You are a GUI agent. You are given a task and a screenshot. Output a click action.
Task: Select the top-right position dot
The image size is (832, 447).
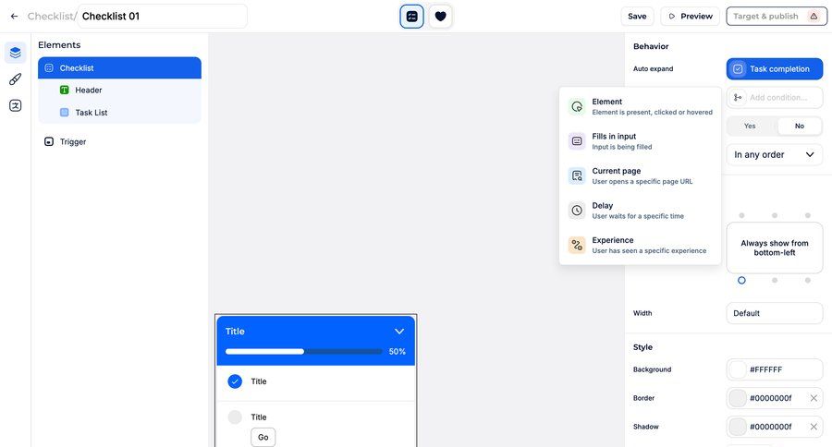coord(808,215)
